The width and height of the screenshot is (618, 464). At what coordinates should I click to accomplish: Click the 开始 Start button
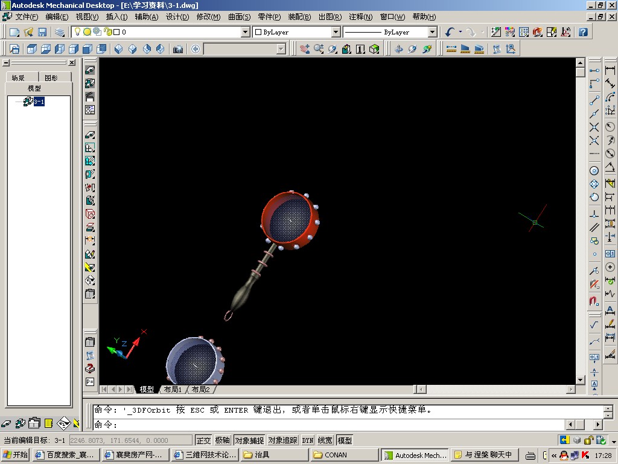coord(15,455)
